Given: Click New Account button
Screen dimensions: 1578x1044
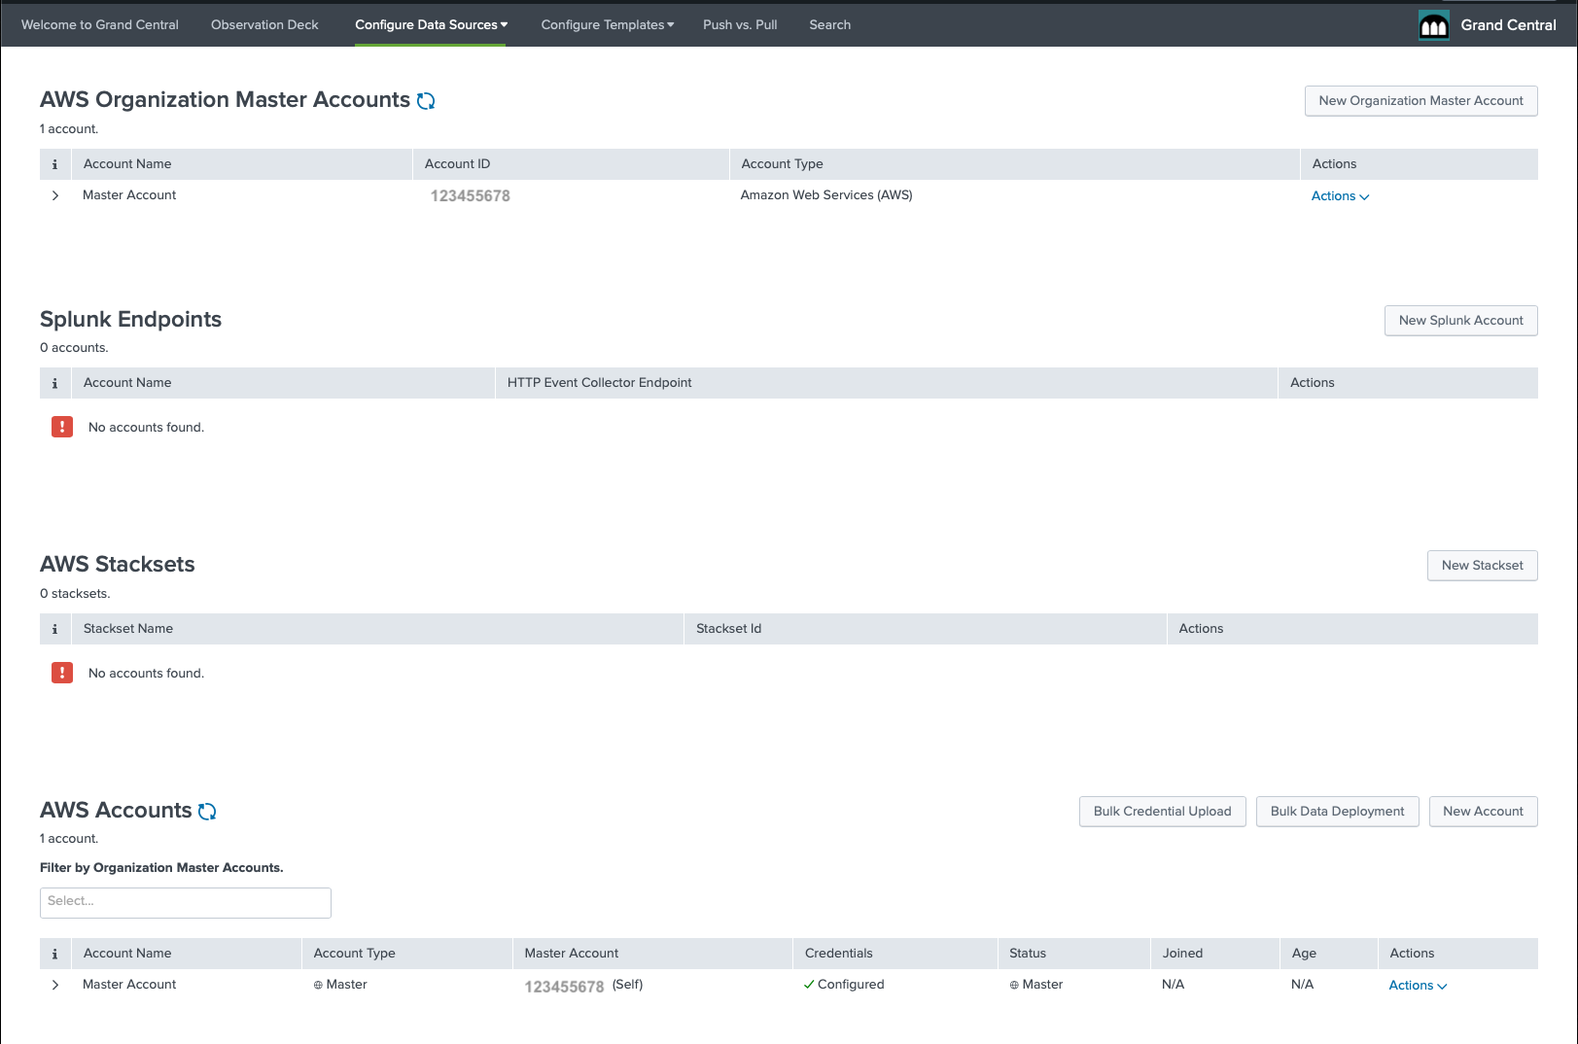Looking at the screenshot, I should click(1483, 812).
